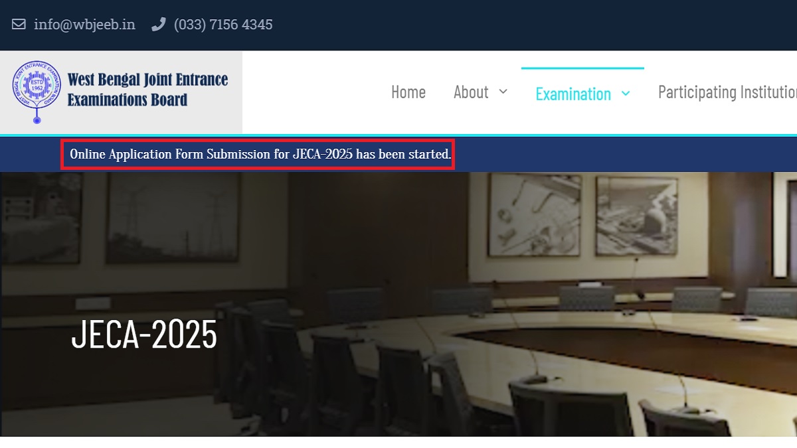797x448 pixels.
Task: Expand the About dropdown chevron
Action: click(503, 92)
